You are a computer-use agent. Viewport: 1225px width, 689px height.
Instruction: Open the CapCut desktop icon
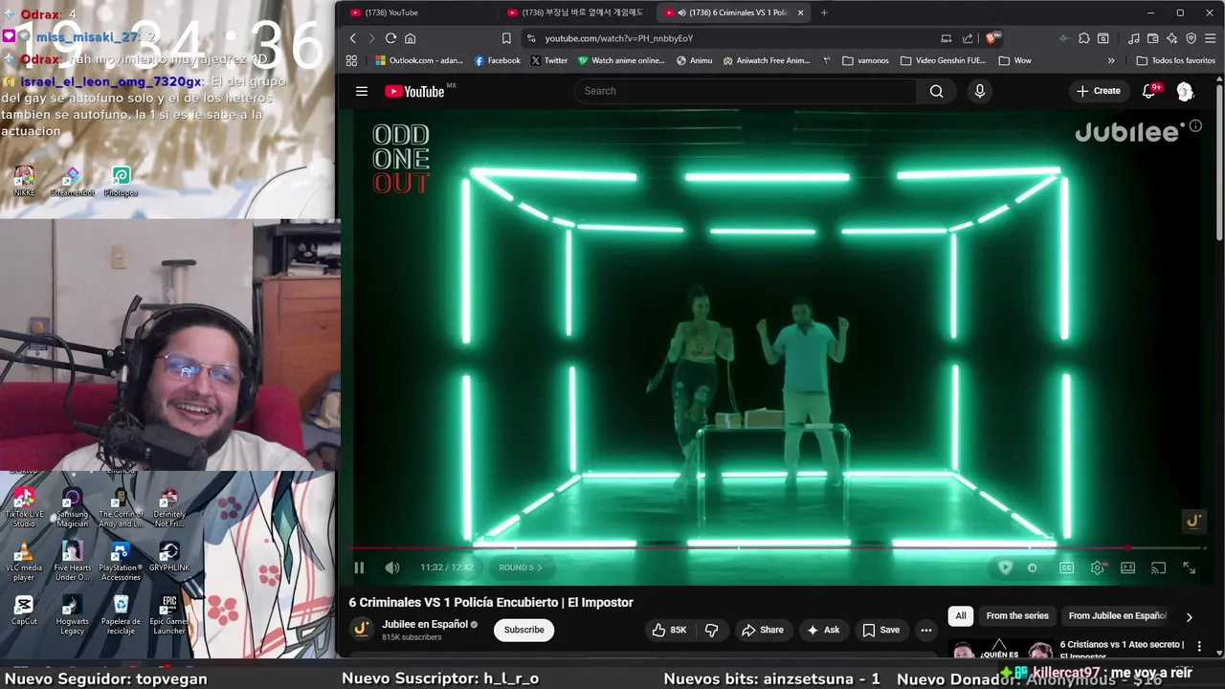coord(24,611)
